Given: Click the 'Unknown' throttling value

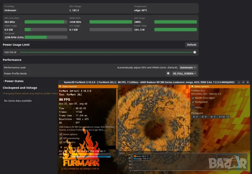Looking at the screenshot, I should 10,10.
